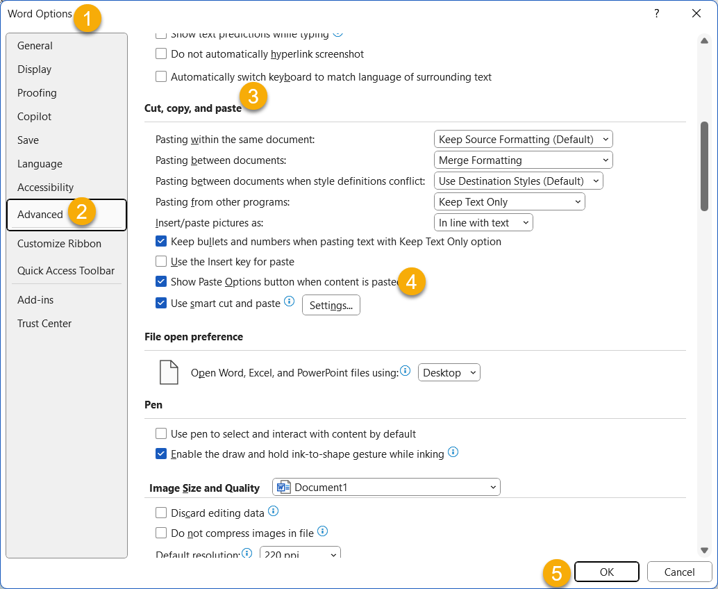718x589 pixels.
Task: Open the Trust Center category
Action: [x=44, y=324]
